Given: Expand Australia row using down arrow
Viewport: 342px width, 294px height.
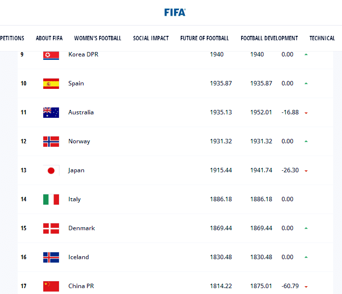Looking at the screenshot, I should (306, 113).
